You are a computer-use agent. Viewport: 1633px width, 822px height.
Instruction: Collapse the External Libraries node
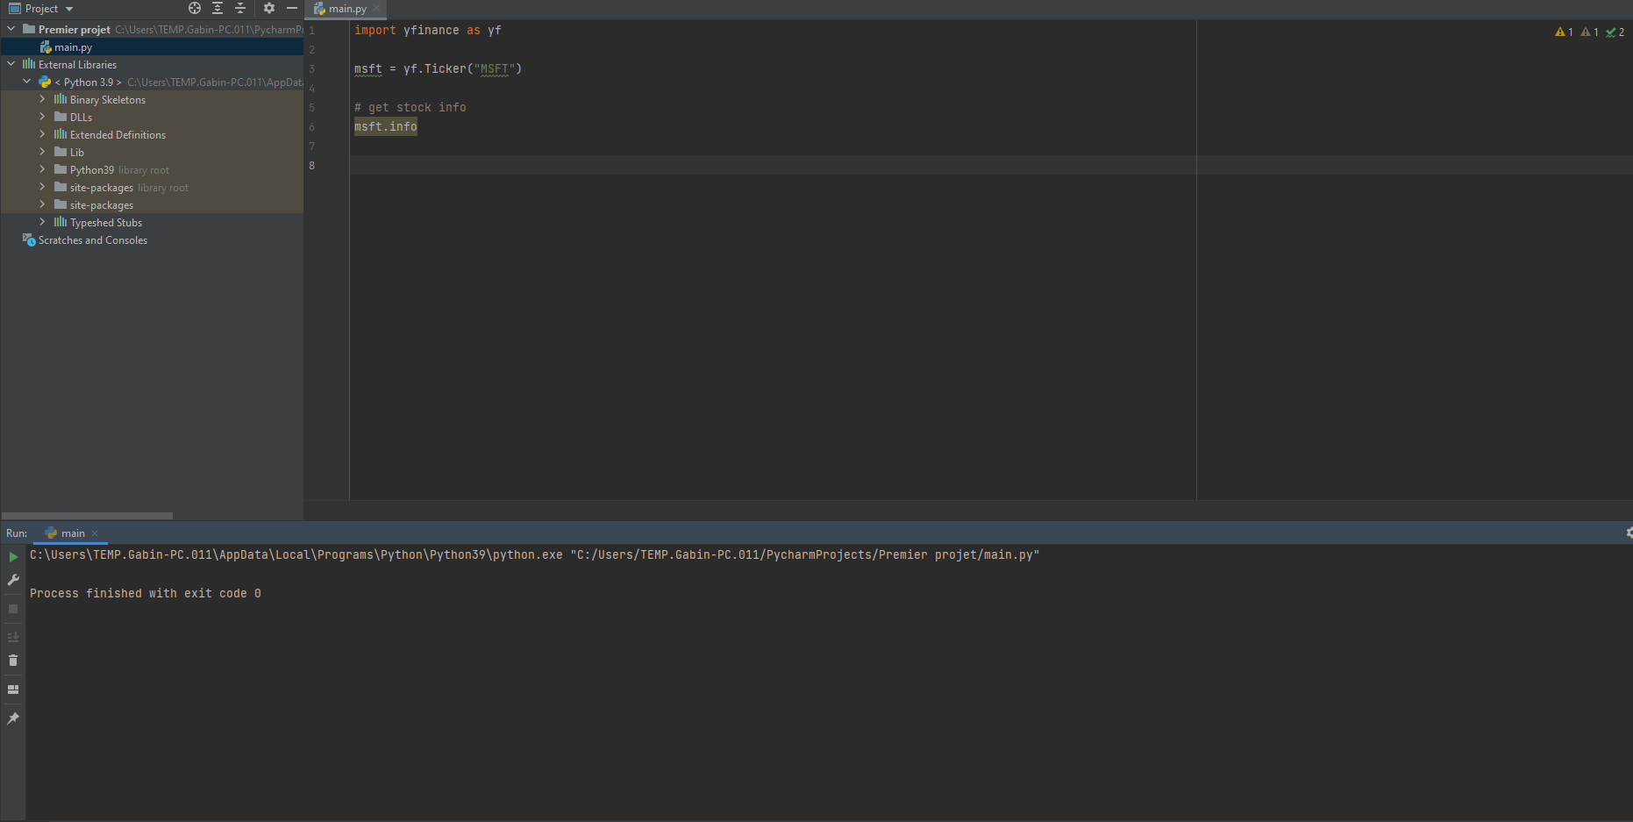pos(11,64)
